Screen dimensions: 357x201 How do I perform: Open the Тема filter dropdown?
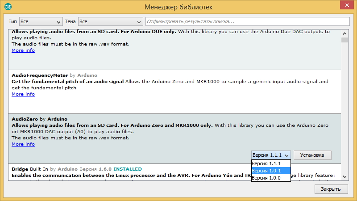click(x=110, y=21)
